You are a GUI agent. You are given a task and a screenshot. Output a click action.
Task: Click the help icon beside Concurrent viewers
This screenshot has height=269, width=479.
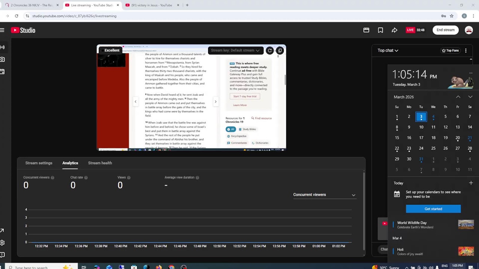(52, 177)
